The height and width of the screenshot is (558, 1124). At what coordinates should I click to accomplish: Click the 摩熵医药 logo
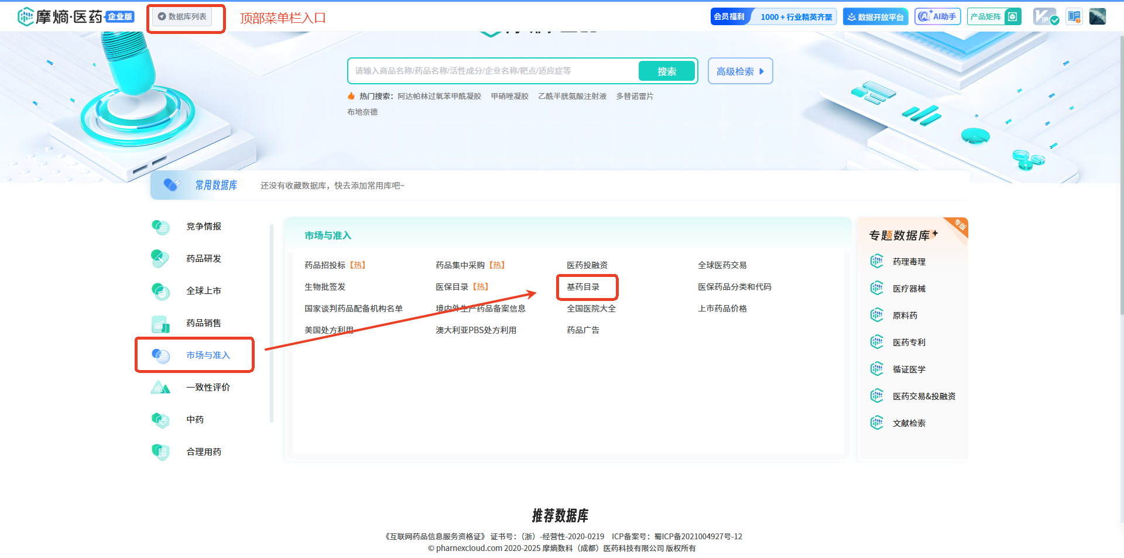click(76, 16)
